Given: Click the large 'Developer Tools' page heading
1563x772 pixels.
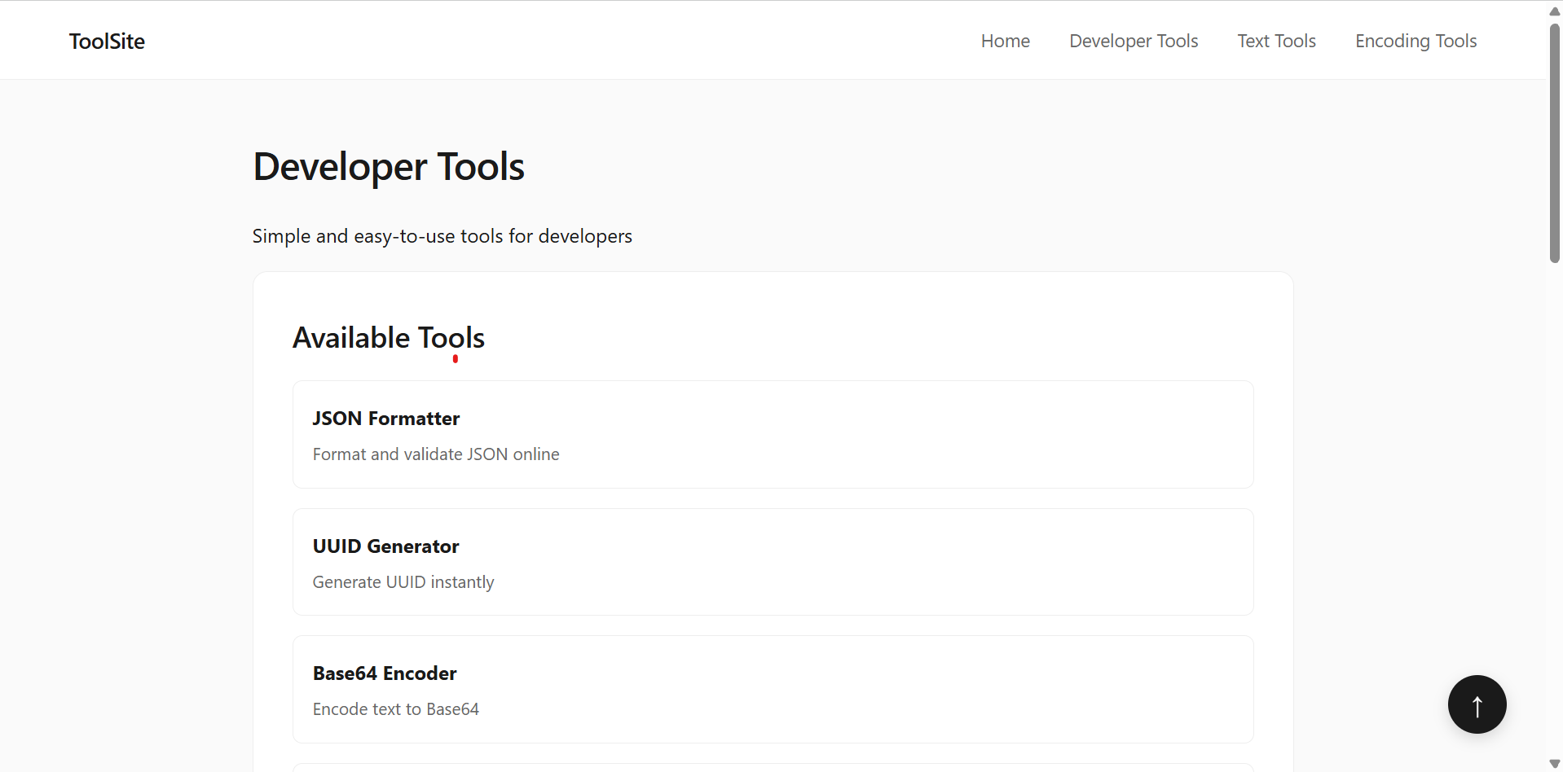Looking at the screenshot, I should pyautogui.click(x=389, y=167).
